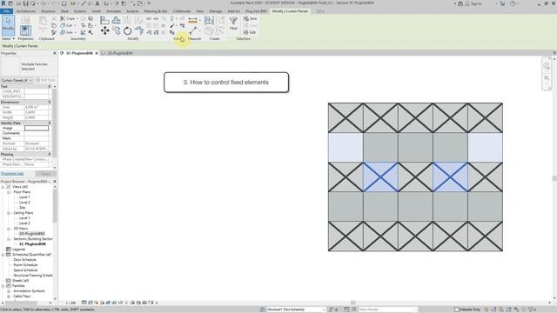
Task: Select Annotation Symbols under Families
Action: coord(29,291)
